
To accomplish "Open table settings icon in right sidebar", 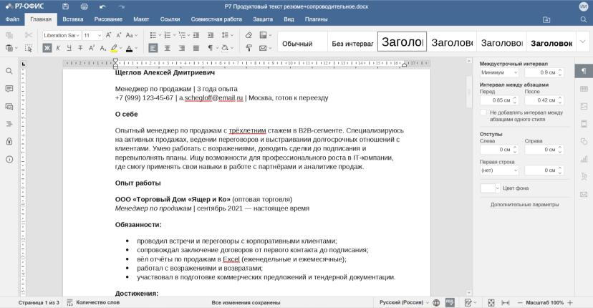I will pyautogui.click(x=584, y=89).
